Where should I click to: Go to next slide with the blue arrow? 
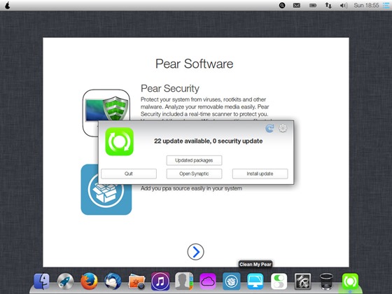[x=195, y=252]
